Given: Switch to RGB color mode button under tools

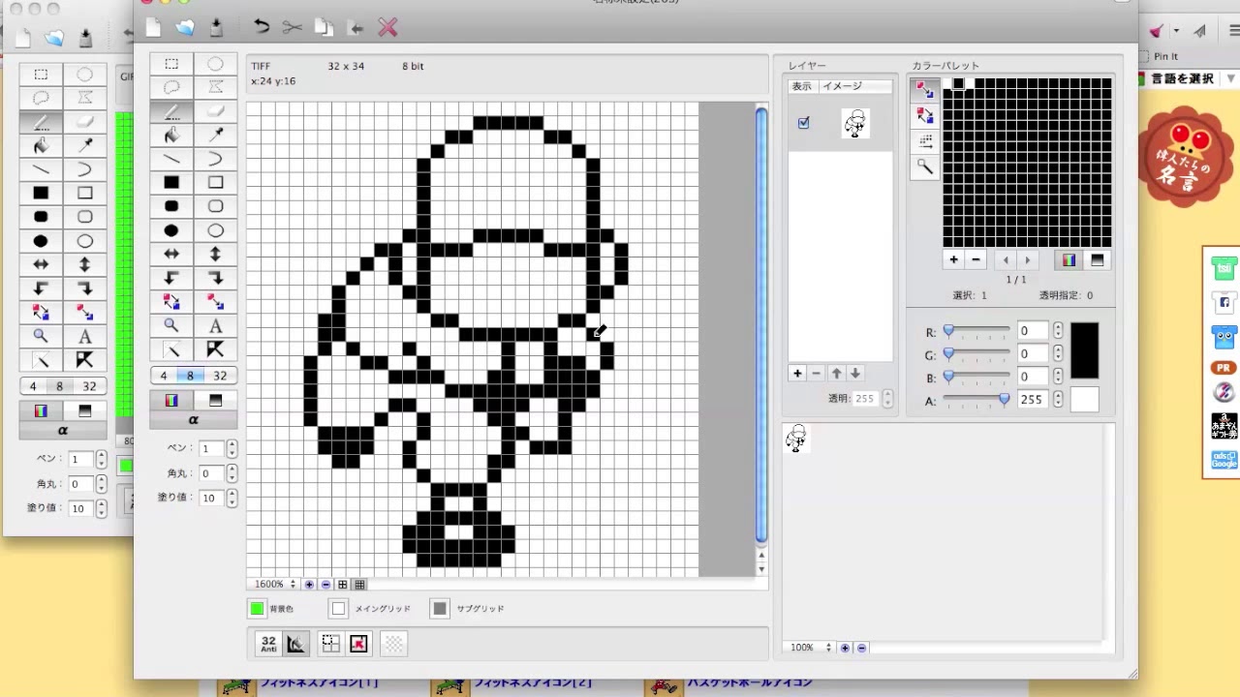Looking at the screenshot, I should (x=171, y=400).
